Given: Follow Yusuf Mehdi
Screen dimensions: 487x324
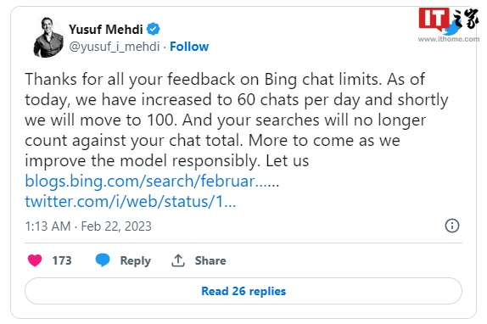Looking at the screenshot, I should point(189,47).
